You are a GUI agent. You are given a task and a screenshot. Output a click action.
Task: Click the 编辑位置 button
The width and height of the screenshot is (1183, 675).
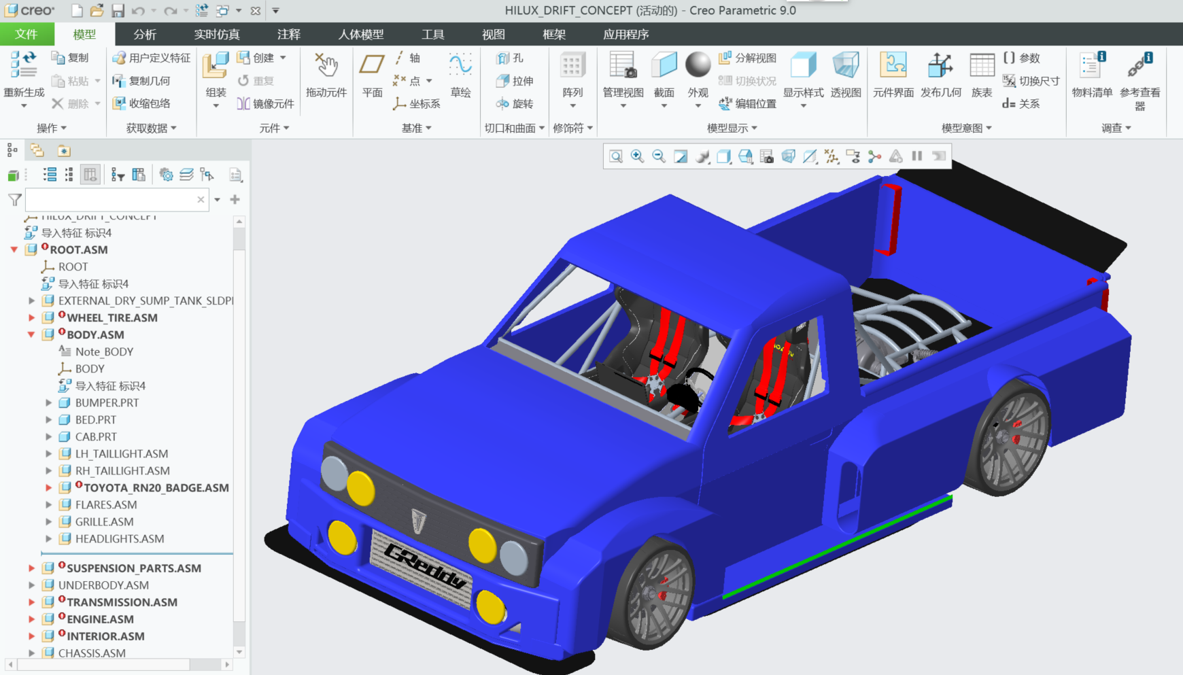(747, 103)
